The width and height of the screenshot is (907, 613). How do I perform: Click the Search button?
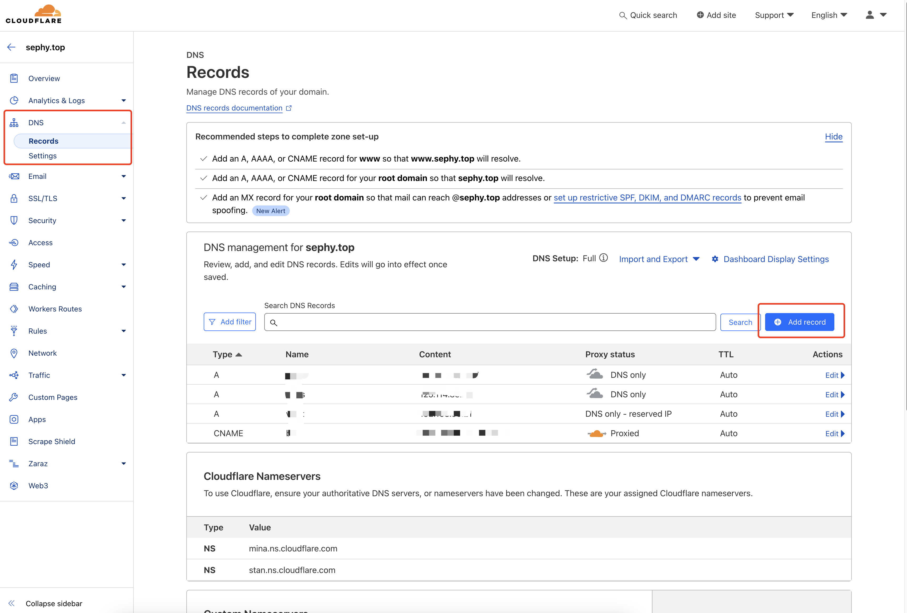point(740,322)
